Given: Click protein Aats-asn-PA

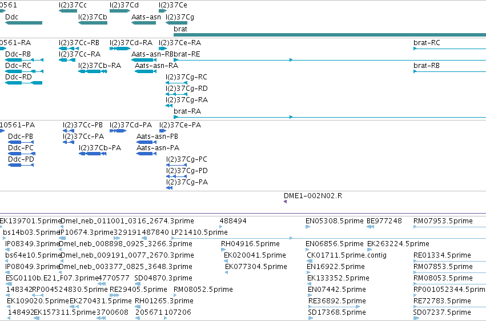Looking at the screenshot, I should click(146, 154).
